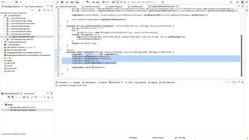Screen dimensions: 249x140
Task: Click the yellow back arrow in Package Explorer
Action: coord(32,10)
